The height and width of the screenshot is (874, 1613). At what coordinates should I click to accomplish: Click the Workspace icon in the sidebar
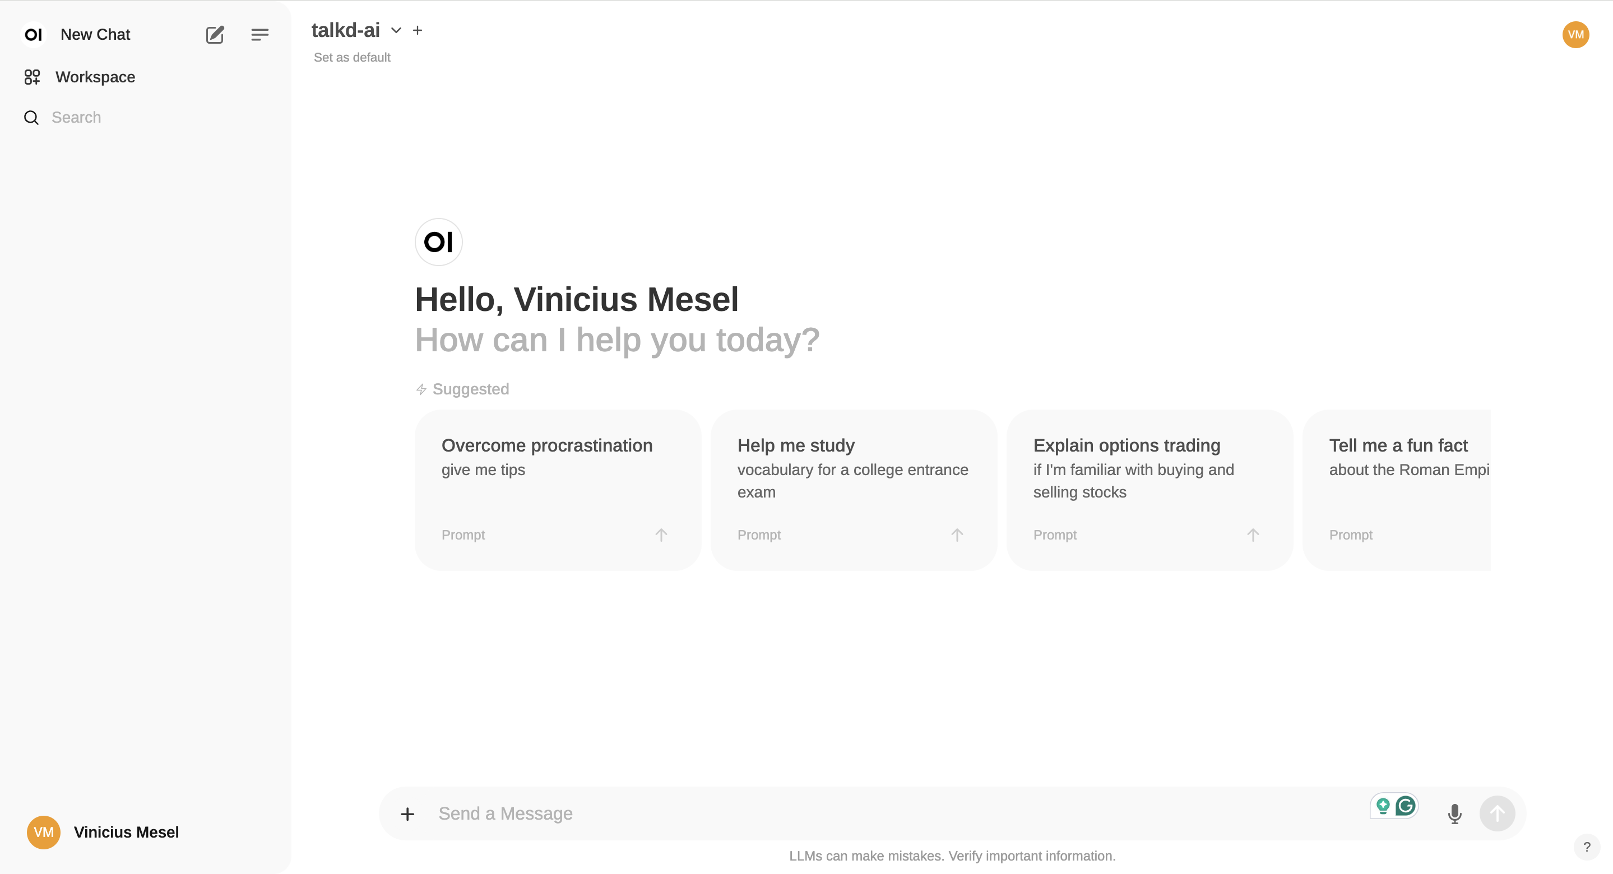click(32, 76)
